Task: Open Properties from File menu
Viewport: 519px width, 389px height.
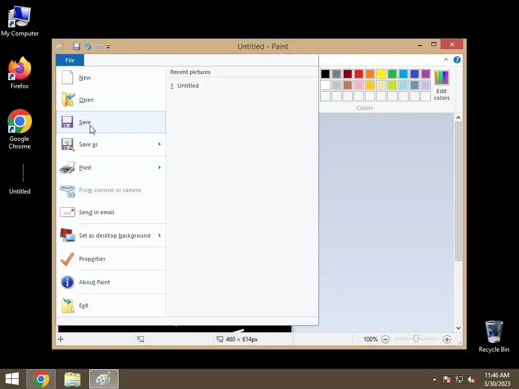Action: [111, 259]
